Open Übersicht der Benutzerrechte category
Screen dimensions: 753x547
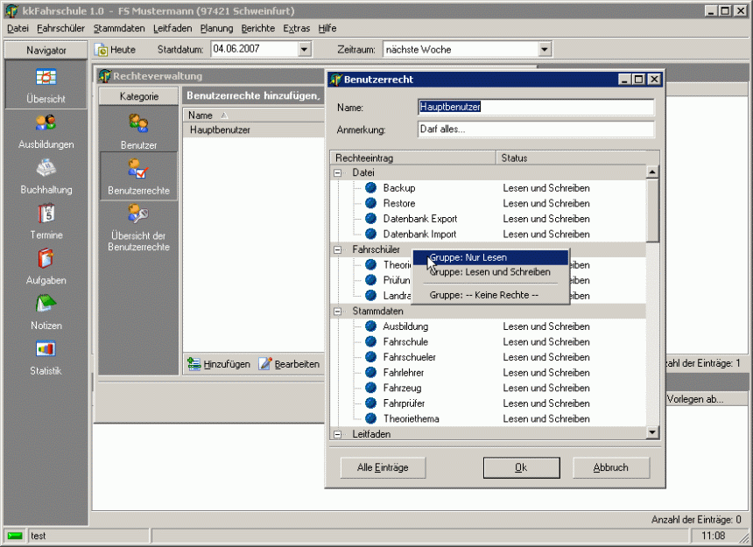coord(138,214)
